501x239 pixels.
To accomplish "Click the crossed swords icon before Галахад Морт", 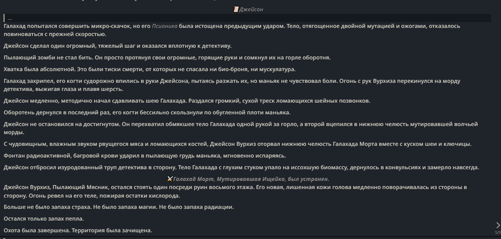I will pos(170,179).
